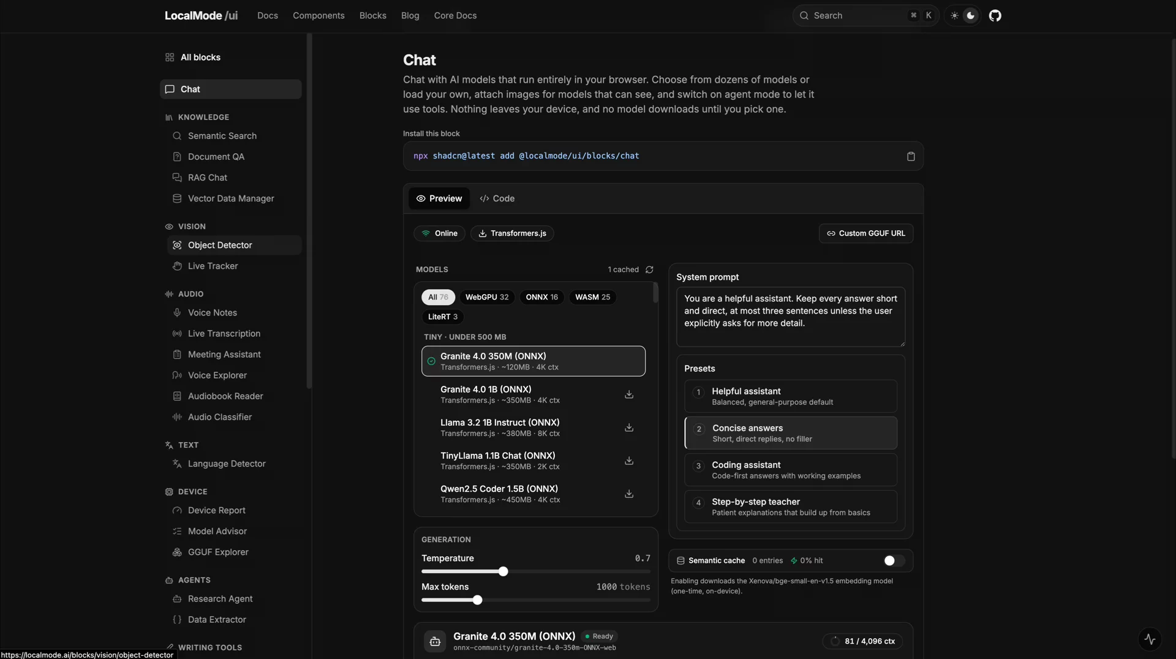The width and height of the screenshot is (1176, 659).
Task: Open Blocks in top navigation
Action: pos(372,15)
